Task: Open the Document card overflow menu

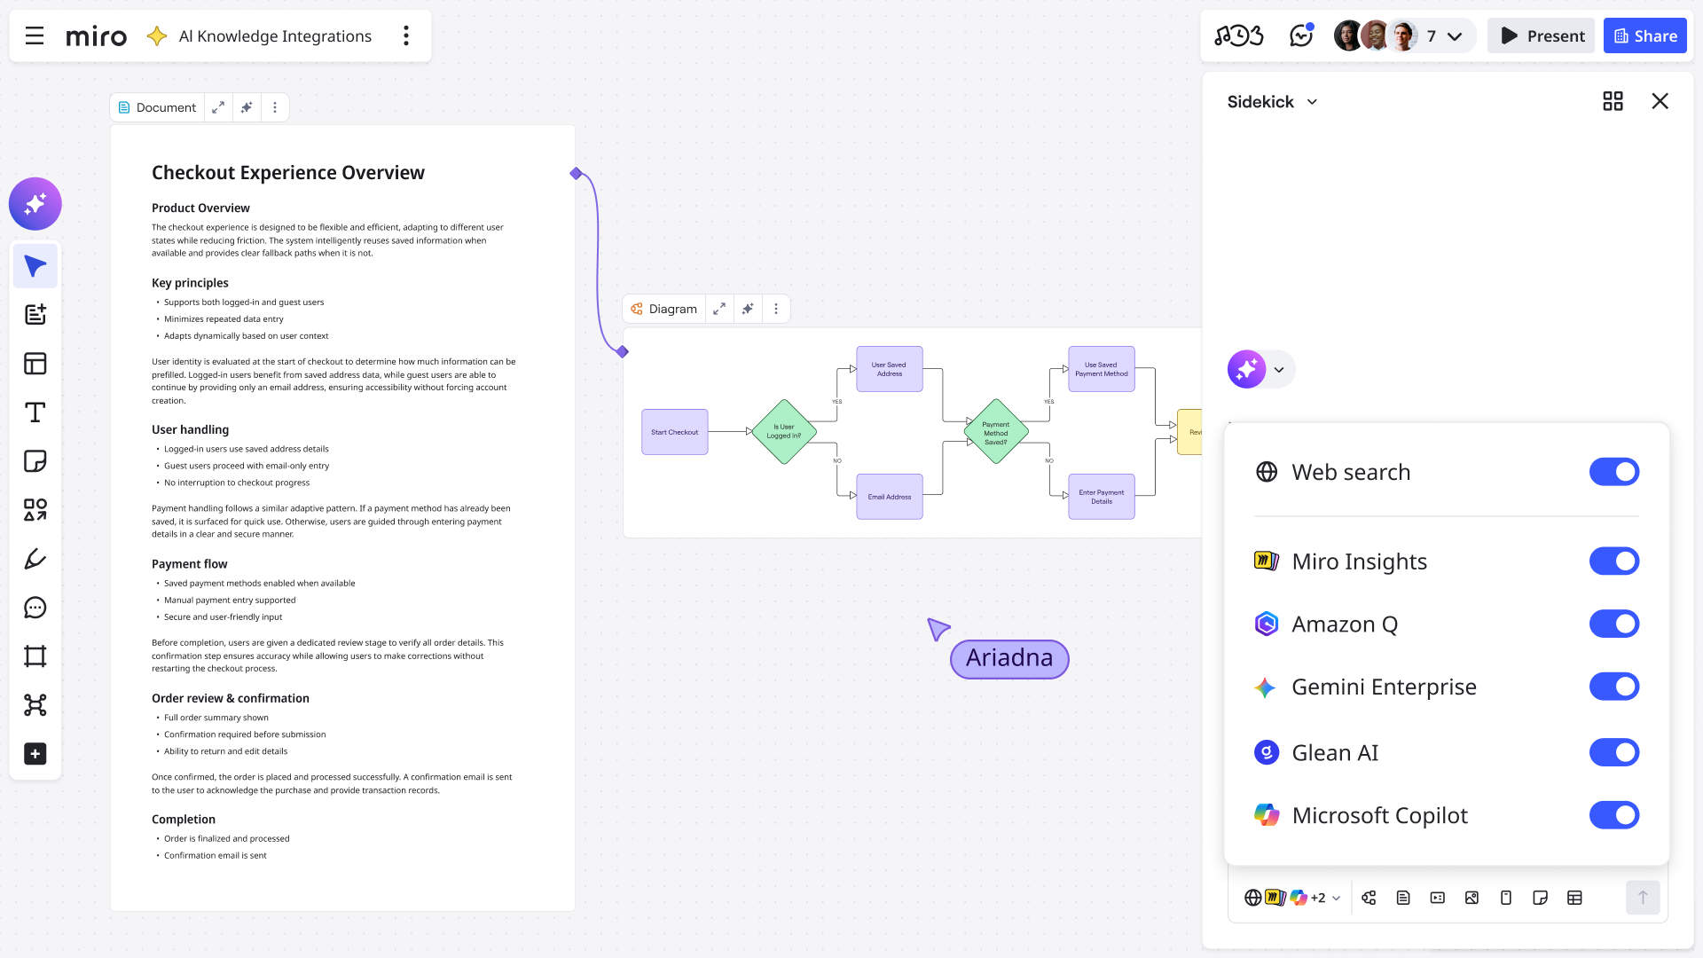Action: pyautogui.click(x=276, y=106)
